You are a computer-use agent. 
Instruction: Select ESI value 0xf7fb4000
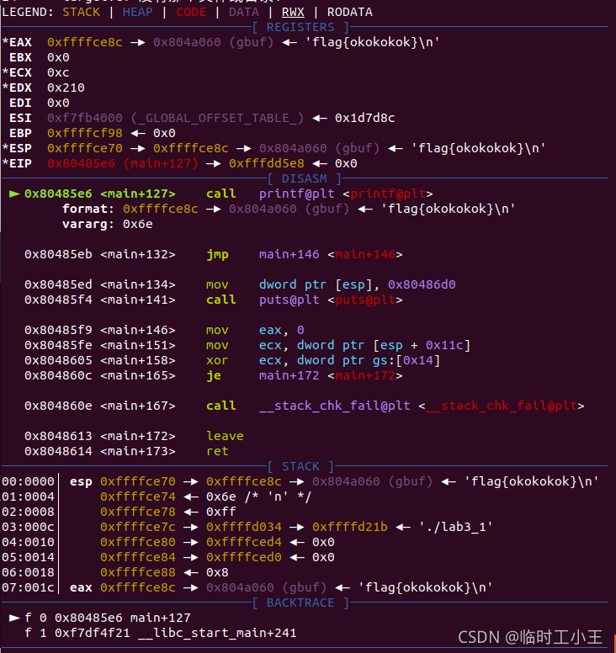tap(85, 119)
